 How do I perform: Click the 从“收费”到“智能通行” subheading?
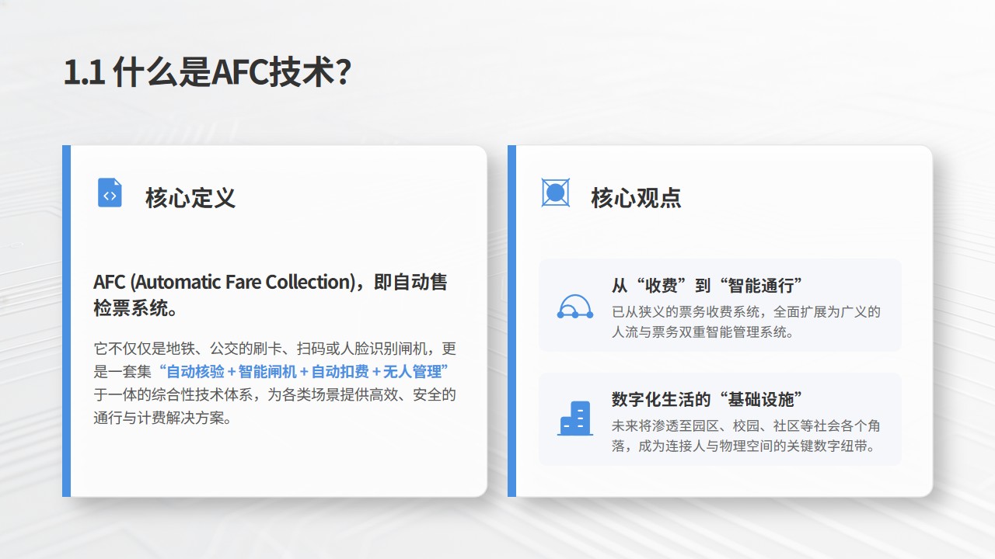pyautogui.click(x=707, y=286)
